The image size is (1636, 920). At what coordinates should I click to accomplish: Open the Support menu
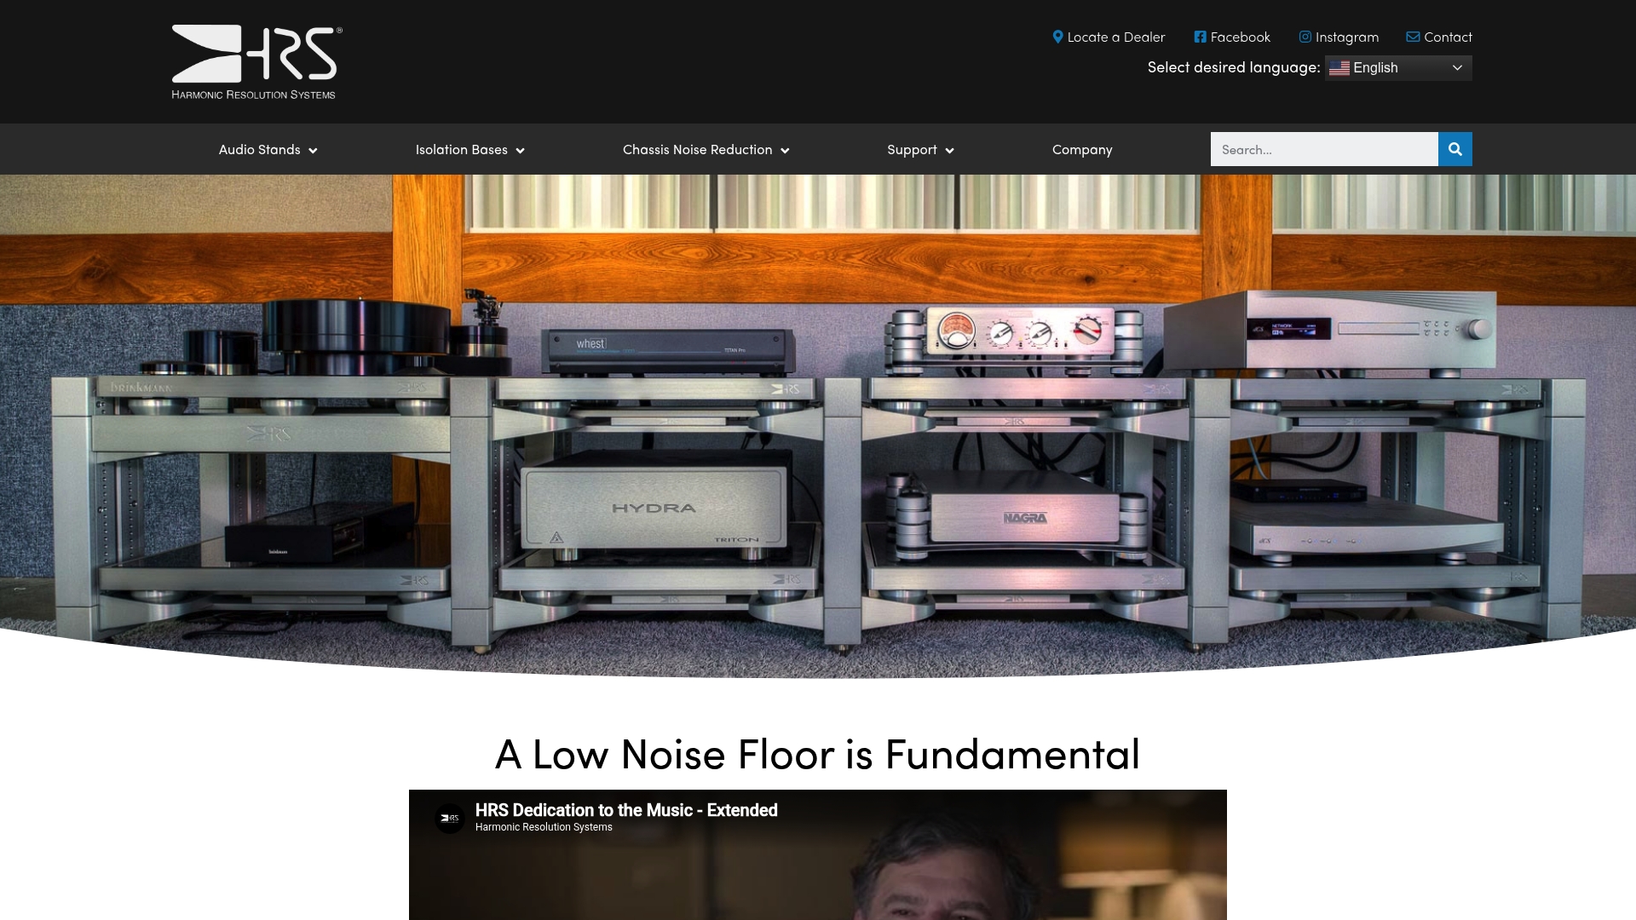[x=920, y=150]
